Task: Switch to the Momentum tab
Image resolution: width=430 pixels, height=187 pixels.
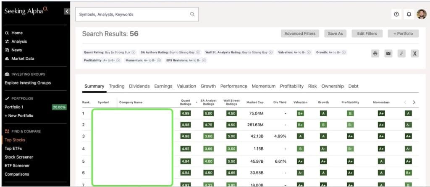Action: pos(264,86)
